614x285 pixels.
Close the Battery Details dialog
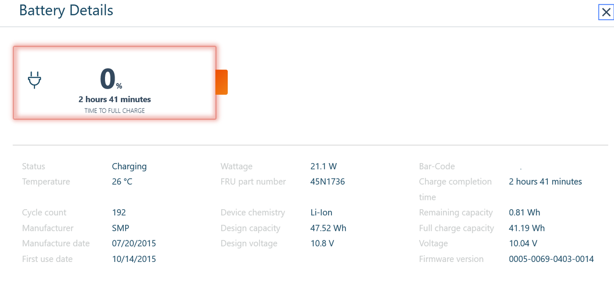(x=606, y=12)
